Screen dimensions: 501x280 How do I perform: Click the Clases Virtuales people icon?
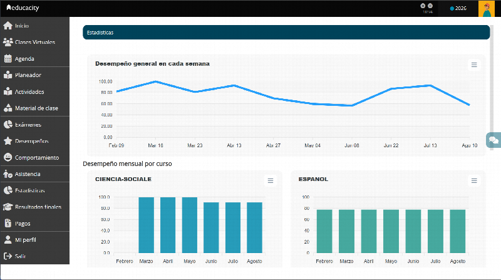pos(8,42)
